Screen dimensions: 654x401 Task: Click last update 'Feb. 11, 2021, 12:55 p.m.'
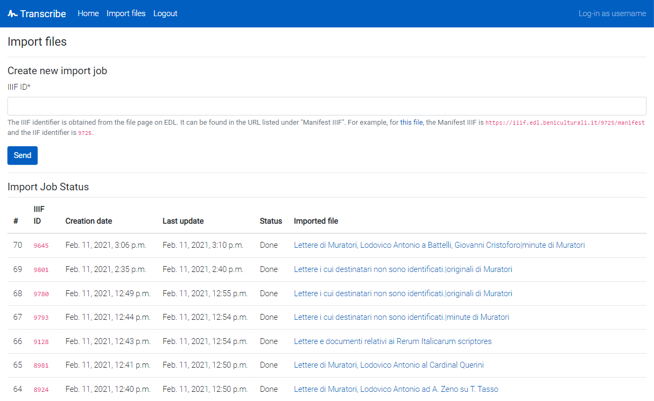coord(205,293)
